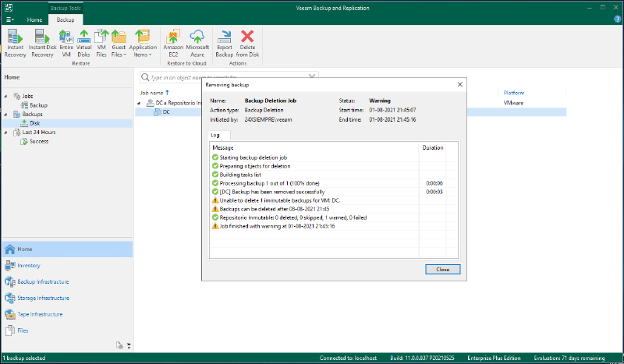The height and width of the screenshot is (364, 624).
Task: Choose VM Files restore
Action: 101,44
